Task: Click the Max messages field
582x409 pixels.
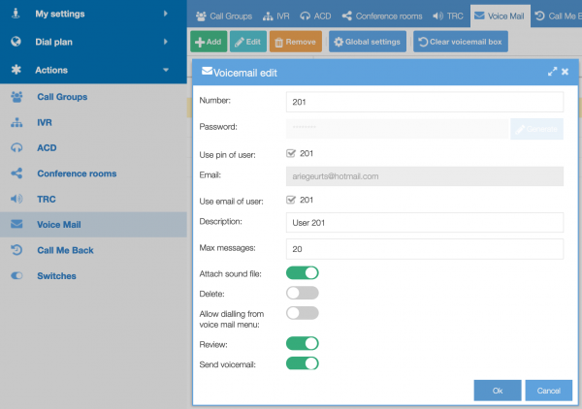Action: pyautogui.click(x=425, y=249)
